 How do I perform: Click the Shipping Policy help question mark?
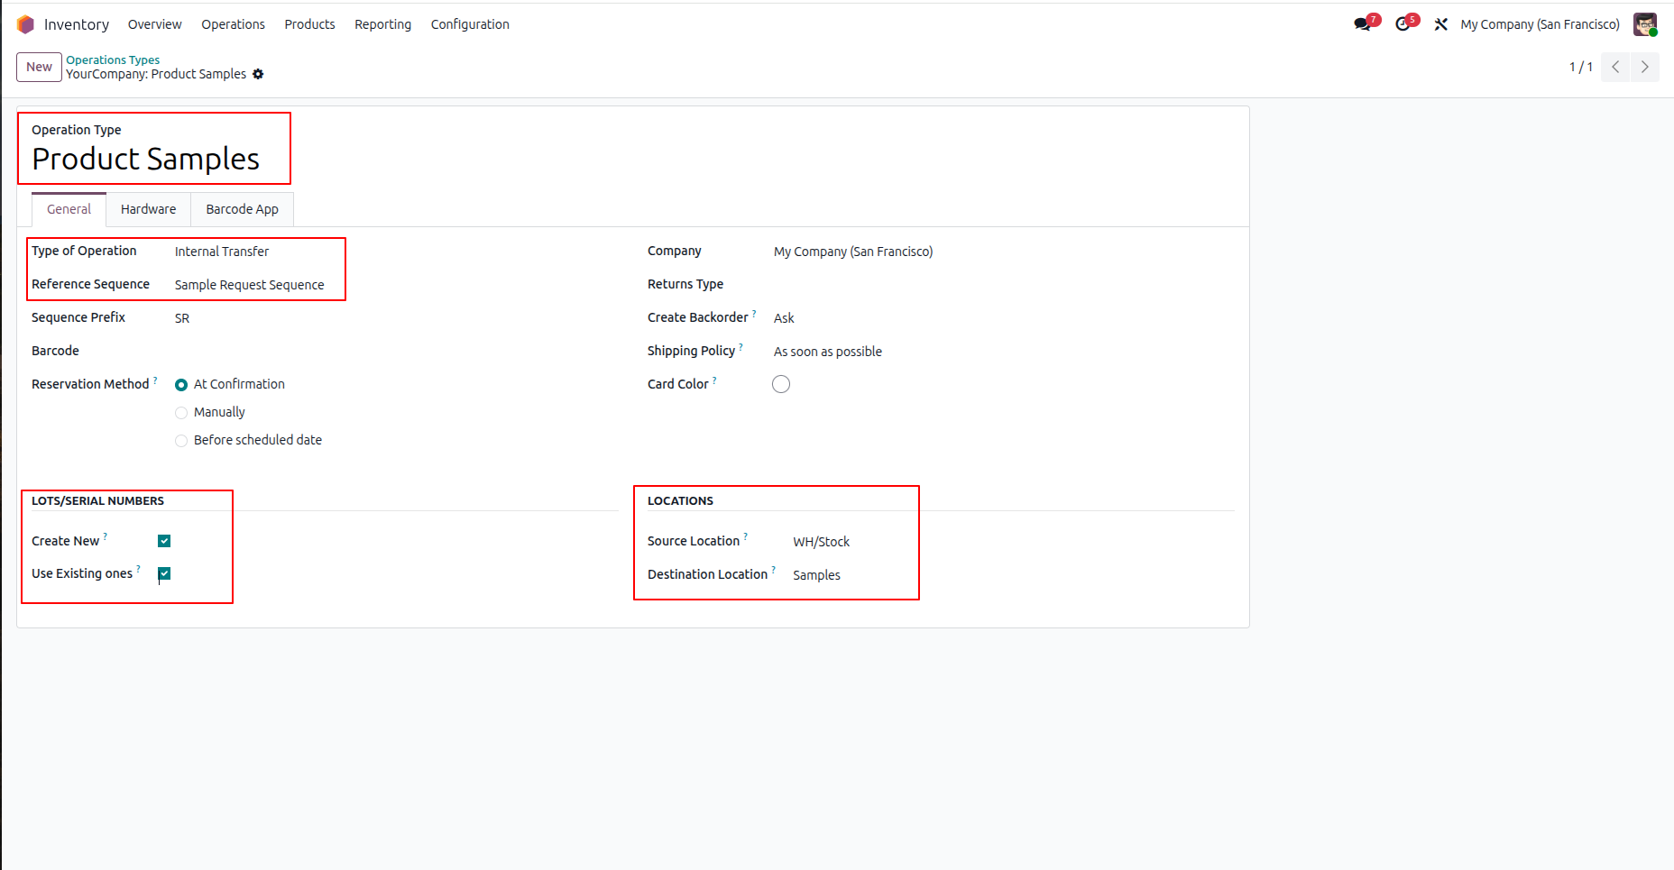pos(741,347)
